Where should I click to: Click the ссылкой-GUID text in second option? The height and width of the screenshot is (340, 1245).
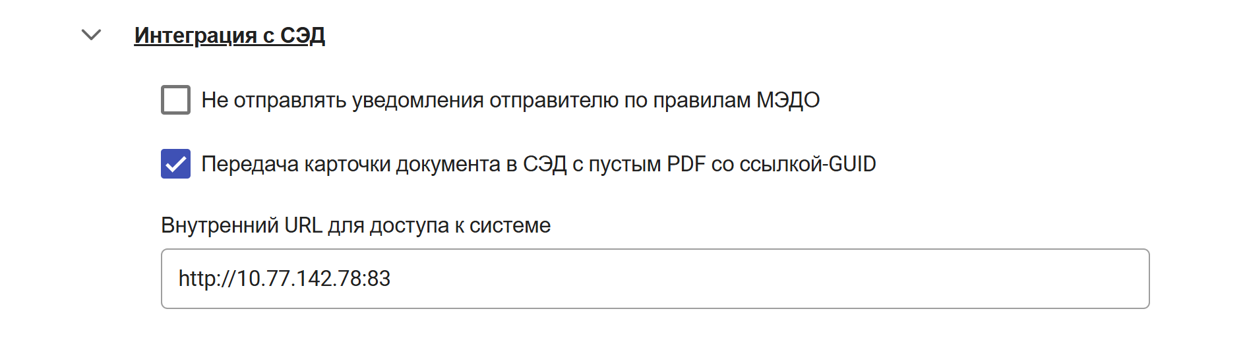(x=807, y=164)
